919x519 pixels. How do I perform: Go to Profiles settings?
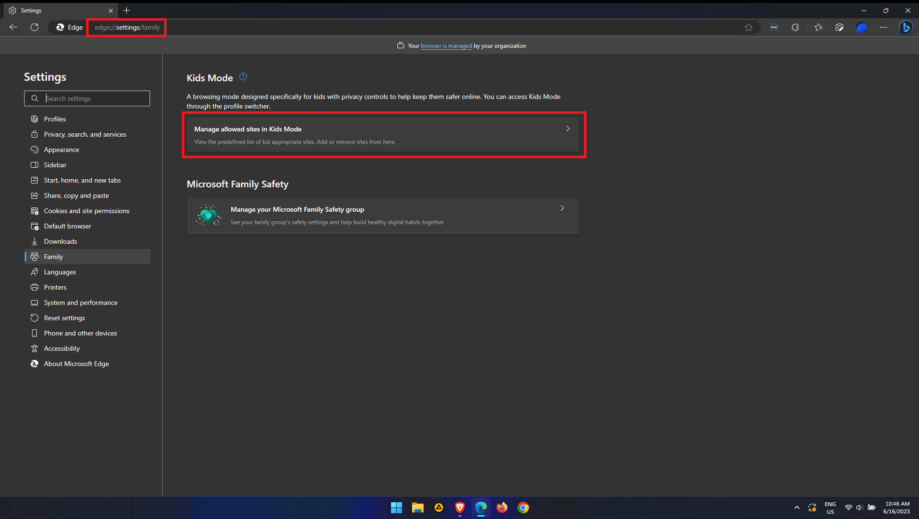(x=87, y=119)
